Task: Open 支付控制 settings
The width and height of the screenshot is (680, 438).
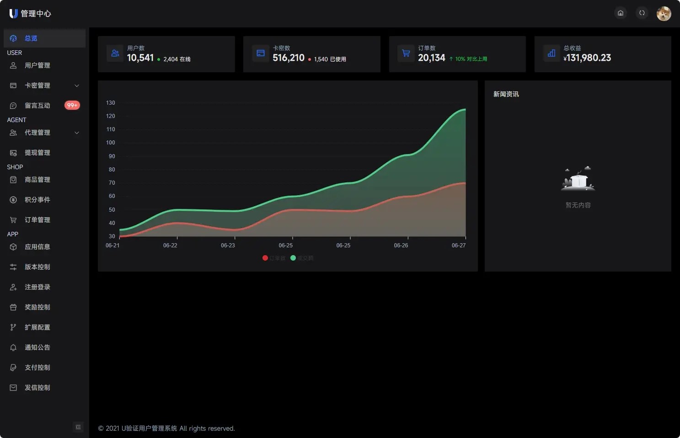Action: pyautogui.click(x=37, y=368)
